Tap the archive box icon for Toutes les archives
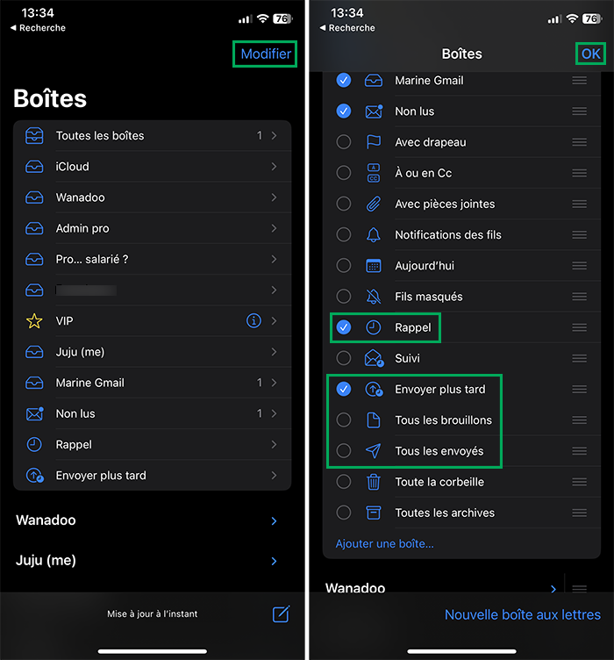The height and width of the screenshot is (660, 614). click(x=373, y=513)
